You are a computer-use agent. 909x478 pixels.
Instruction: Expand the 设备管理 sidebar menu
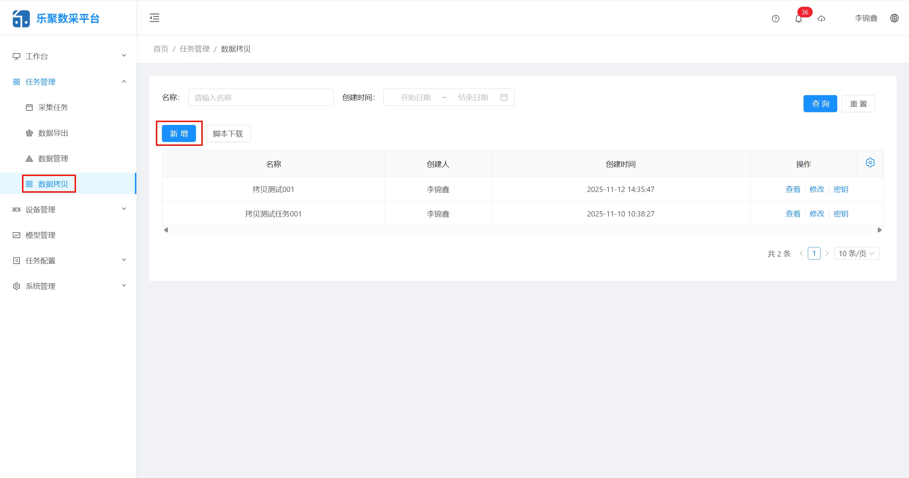(68, 209)
